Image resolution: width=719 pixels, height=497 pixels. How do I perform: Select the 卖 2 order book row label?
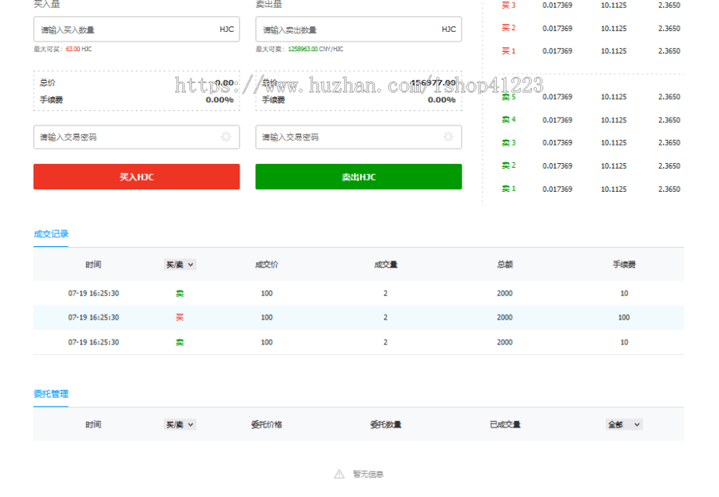click(509, 165)
